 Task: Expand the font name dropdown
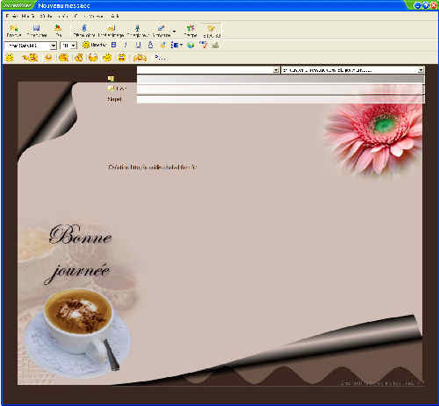(x=53, y=46)
